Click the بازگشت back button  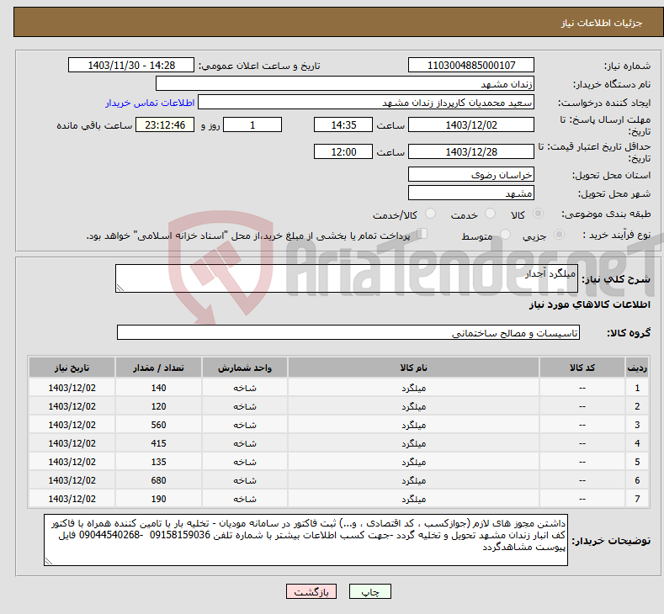point(311,591)
